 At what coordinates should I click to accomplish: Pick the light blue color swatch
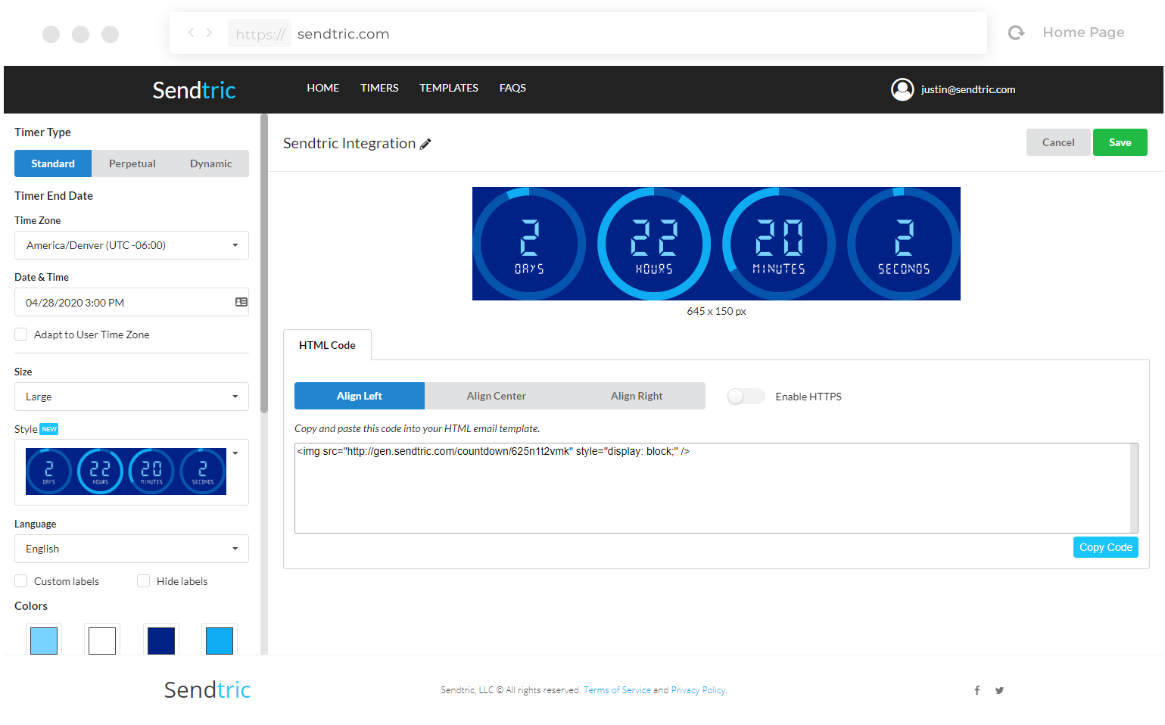point(44,640)
